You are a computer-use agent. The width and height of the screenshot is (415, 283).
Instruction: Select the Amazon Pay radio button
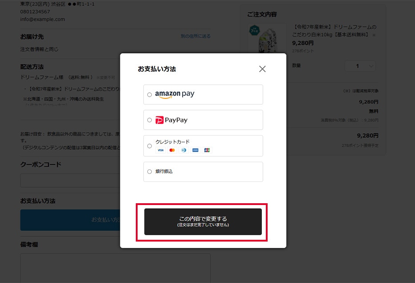[x=150, y=94]
